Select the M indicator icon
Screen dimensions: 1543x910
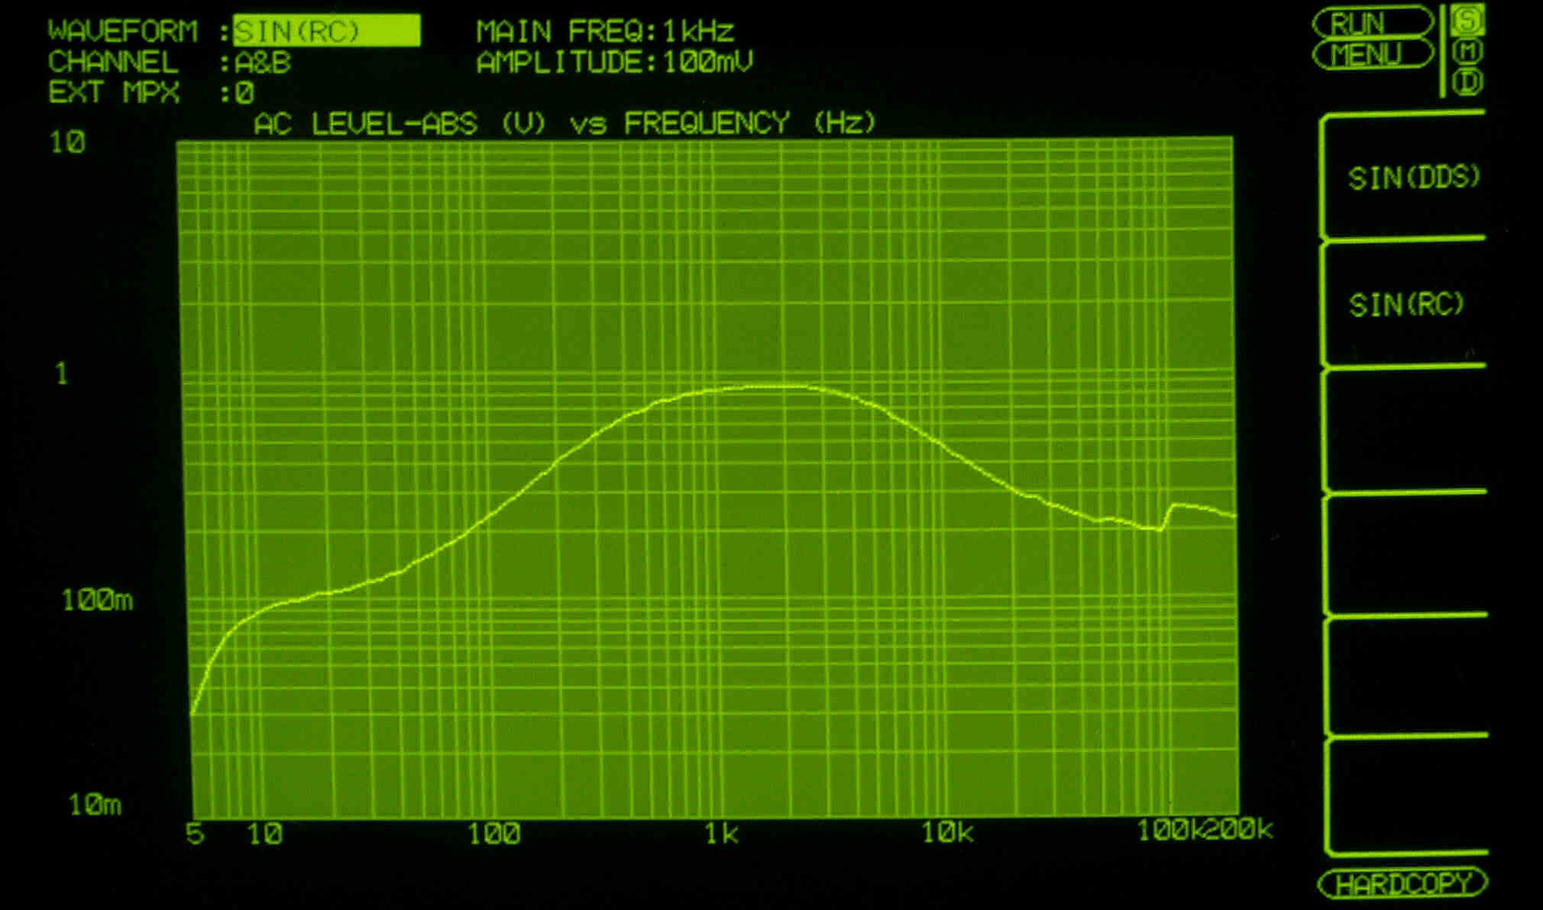point(1470,52)
